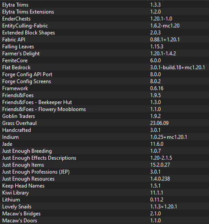Click version 1.0.25+mc1.20.1 cell

pos(169,137)
